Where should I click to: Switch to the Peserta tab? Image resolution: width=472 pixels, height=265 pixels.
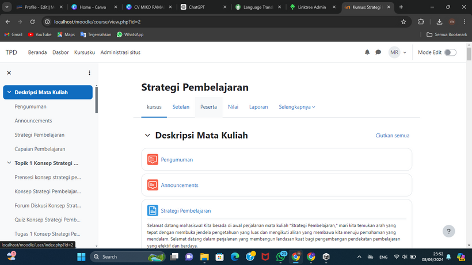(208, 107)
